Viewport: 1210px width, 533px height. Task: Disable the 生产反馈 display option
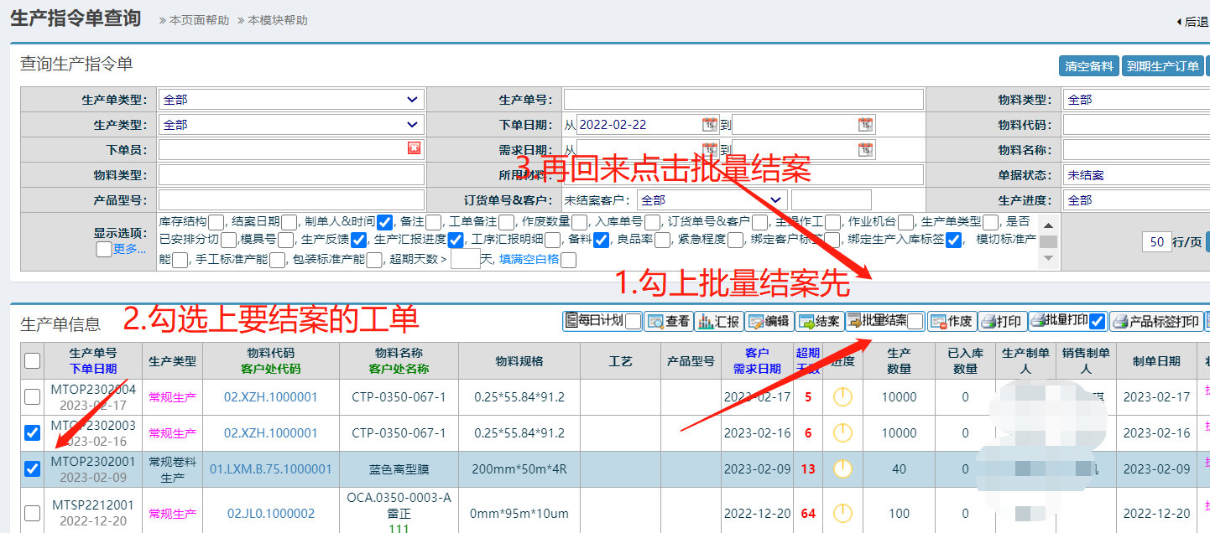(x=358, y=241)
